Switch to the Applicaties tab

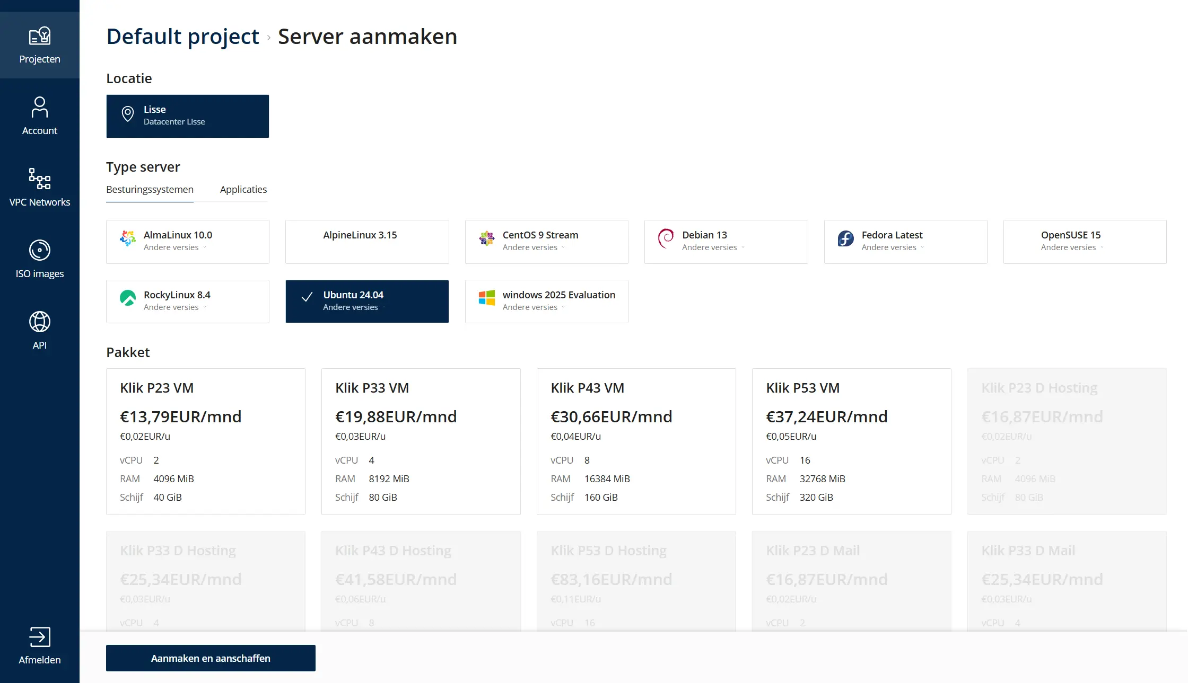pyautogui.click(x=243, y=190)
